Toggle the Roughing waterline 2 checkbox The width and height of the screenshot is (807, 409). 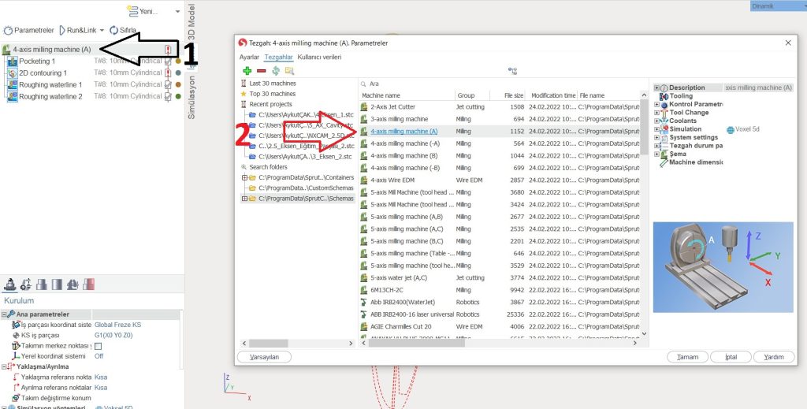click(168, 97)
